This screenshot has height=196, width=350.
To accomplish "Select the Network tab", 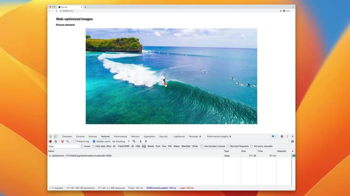I will (105, 136).
